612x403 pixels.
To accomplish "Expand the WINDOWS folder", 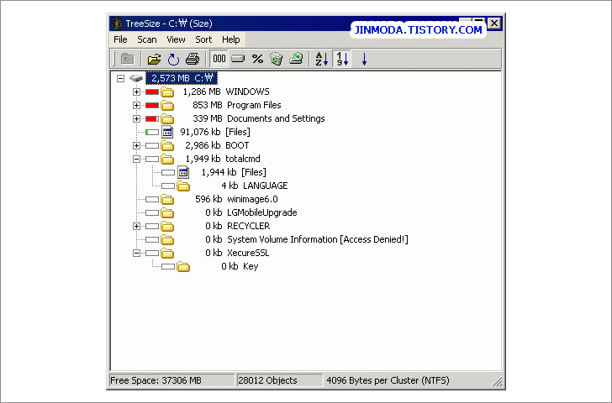I will (x=136, y=92).
